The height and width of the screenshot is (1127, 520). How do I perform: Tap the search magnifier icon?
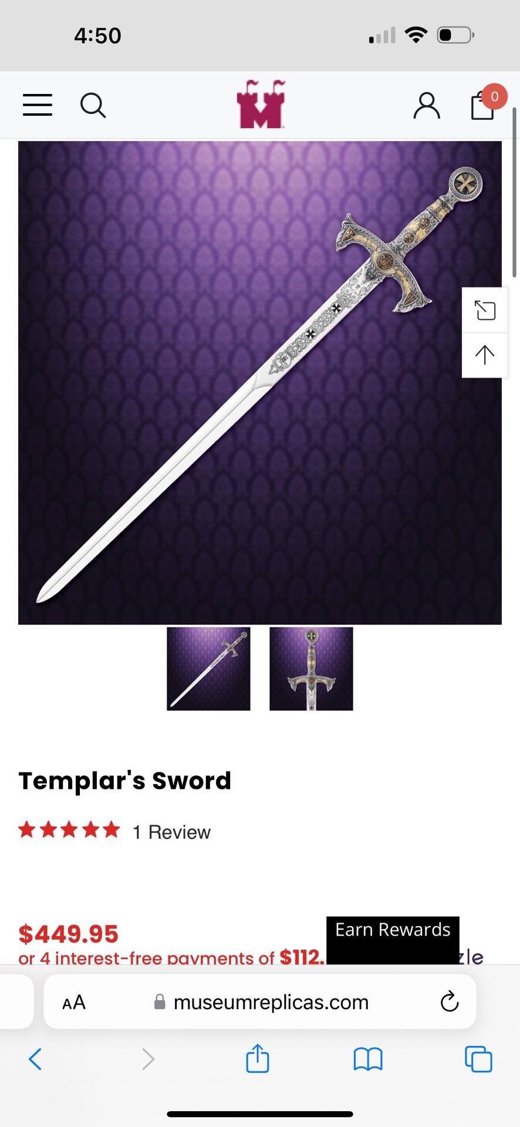pyautogui.click(x=93, y=106)
